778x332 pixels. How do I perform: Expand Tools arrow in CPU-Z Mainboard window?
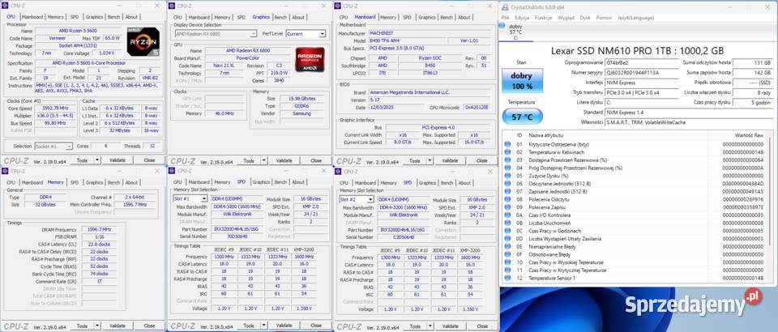(x=430, y=160)
